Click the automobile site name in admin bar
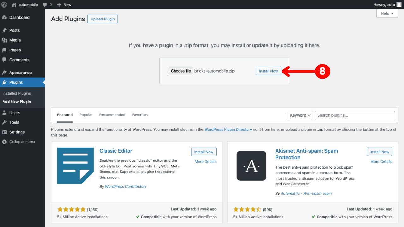Image resolution: width=404 pixels, height=227 pixels. click(28, 5)
